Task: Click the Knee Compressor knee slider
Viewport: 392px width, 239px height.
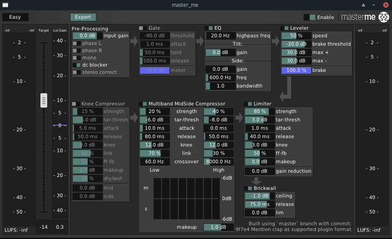Action: (x=88, y=145)
